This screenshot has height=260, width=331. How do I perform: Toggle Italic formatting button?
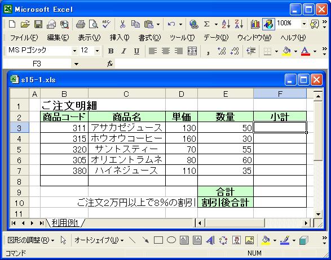123,51
